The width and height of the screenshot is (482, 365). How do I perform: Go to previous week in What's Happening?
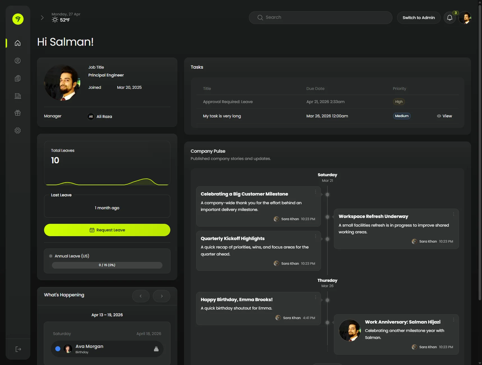tap(141, 296)
